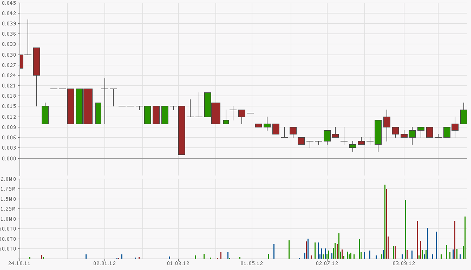The image size is (471, 270).
Task: Select the 01.05.12 date label
Action: (x=252, y=264)
